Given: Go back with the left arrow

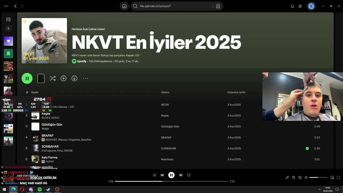Looking at the screenshot, I should (15, 6).
